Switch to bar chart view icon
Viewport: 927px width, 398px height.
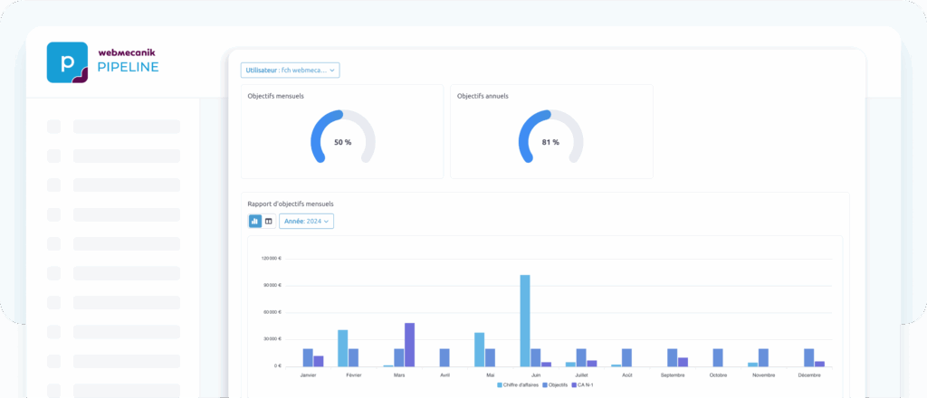pos(255,221)
